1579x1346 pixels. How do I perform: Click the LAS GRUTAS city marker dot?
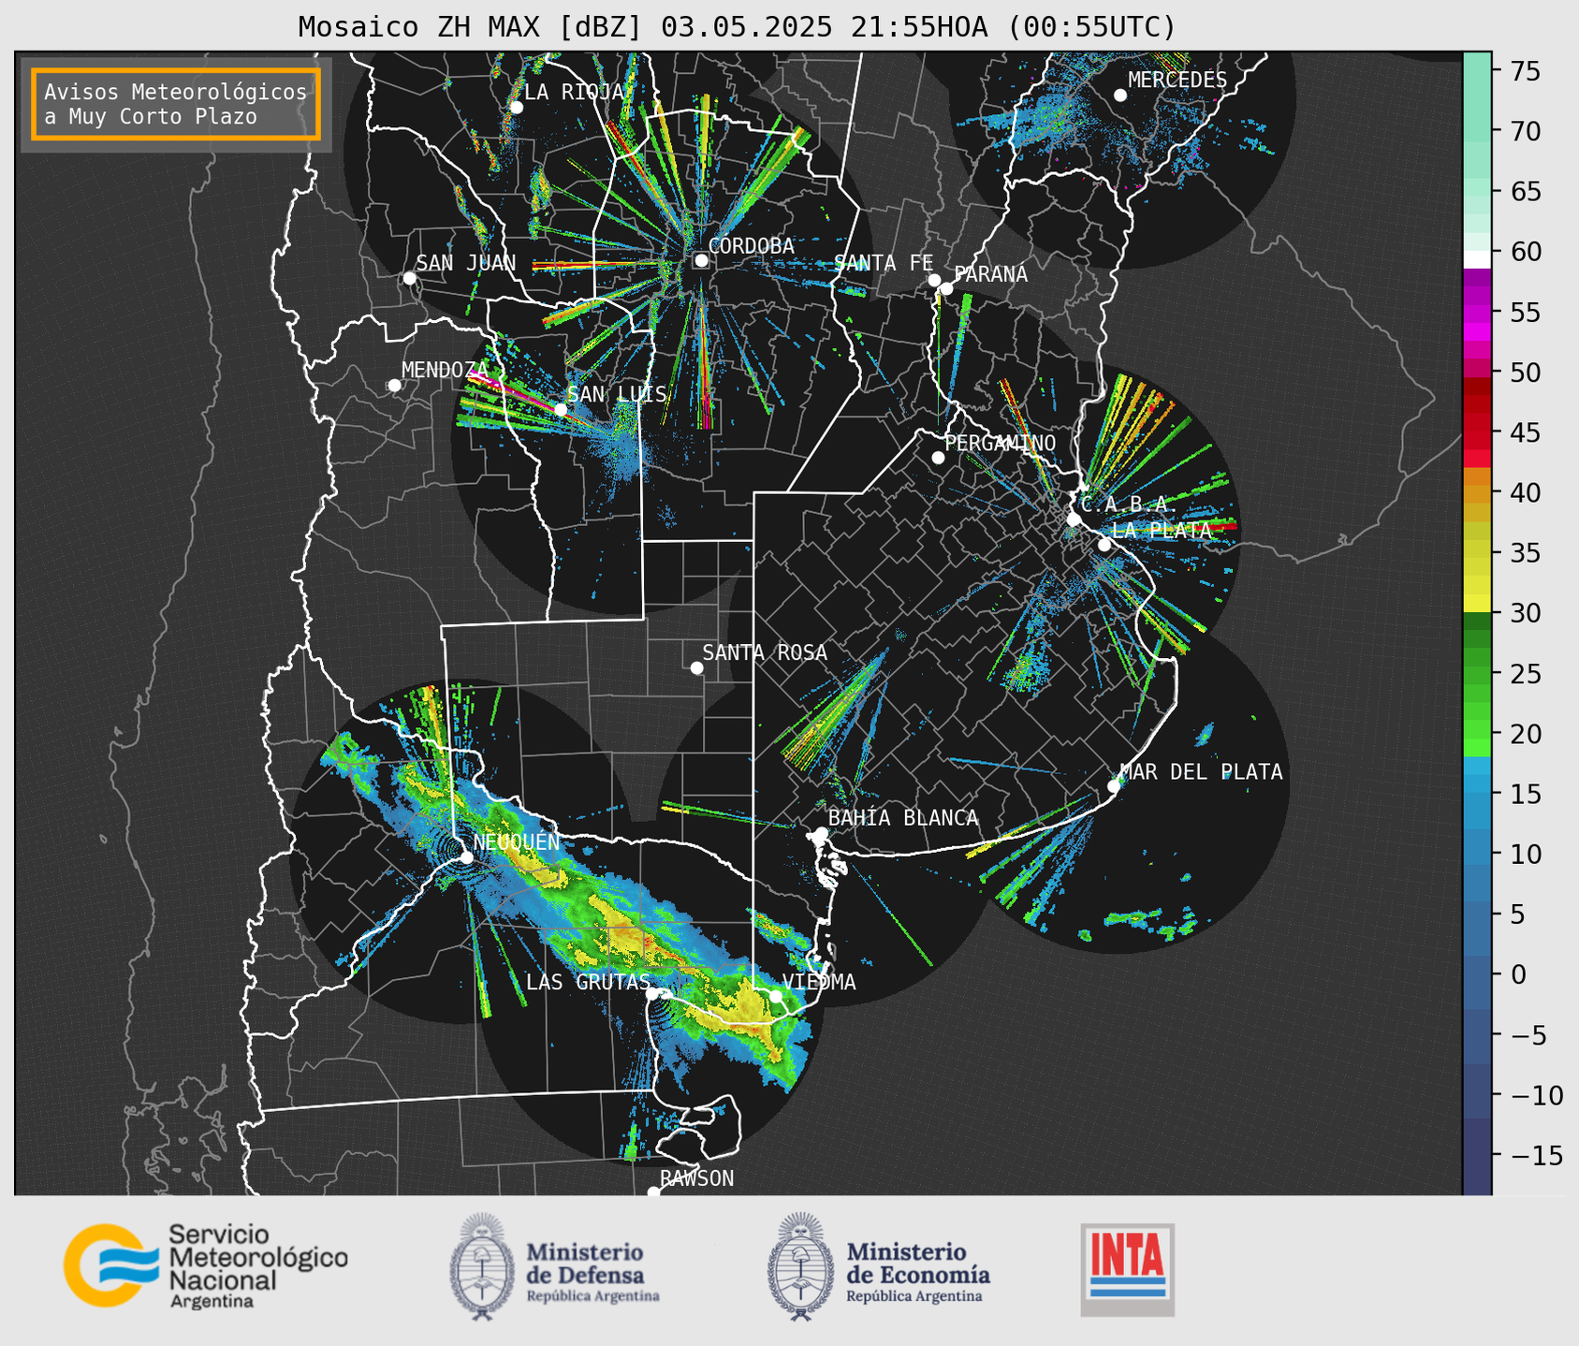pyautogui.click(x=652, y=994)
